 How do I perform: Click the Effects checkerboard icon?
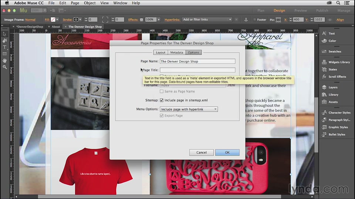pos(142,20)
